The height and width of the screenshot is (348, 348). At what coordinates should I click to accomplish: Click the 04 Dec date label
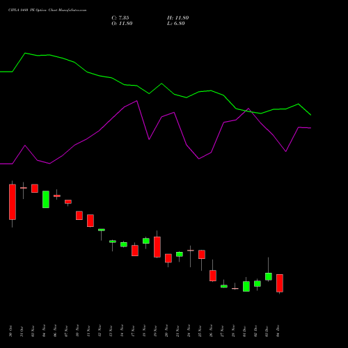278,331
